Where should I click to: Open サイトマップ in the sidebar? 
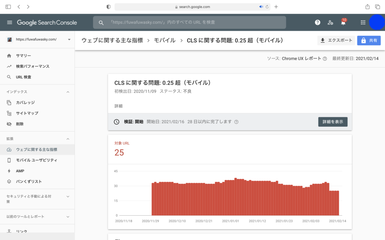pyautogui.click(x=37, y=113)
